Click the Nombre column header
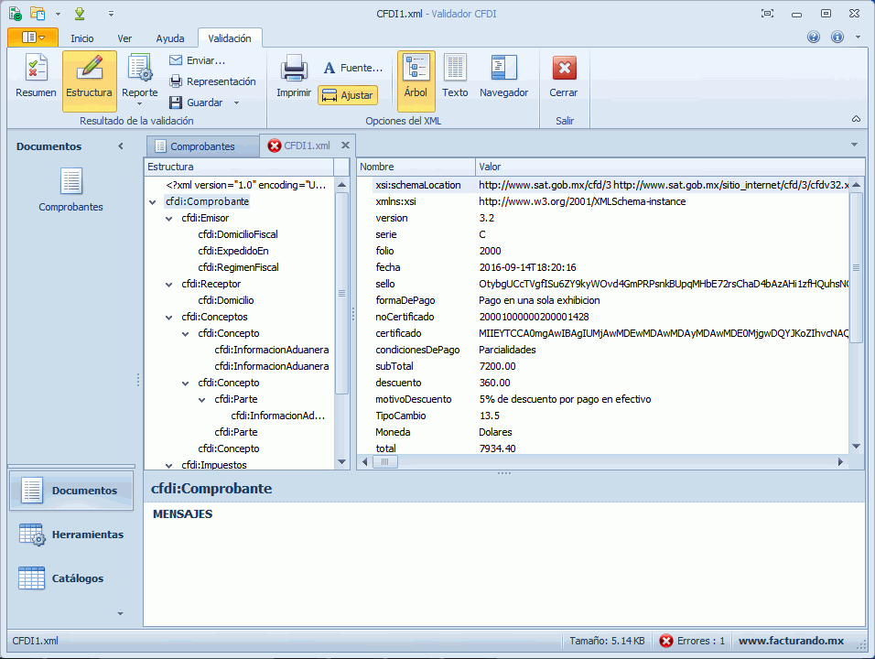This screenshot has width=875, height=659. click(416, 167)
